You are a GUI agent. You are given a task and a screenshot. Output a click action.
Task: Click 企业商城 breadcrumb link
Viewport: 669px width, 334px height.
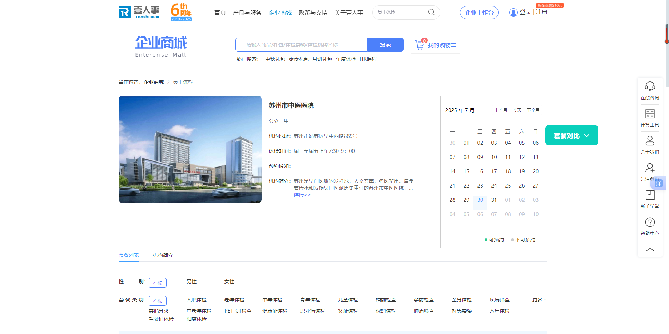pyautogui.click(x=154, y=82)
